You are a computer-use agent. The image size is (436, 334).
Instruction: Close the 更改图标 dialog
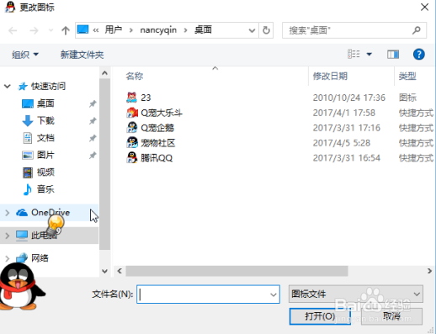pos(424,7)
